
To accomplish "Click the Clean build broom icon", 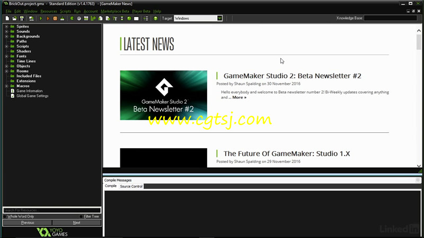I will click(62, 19).
